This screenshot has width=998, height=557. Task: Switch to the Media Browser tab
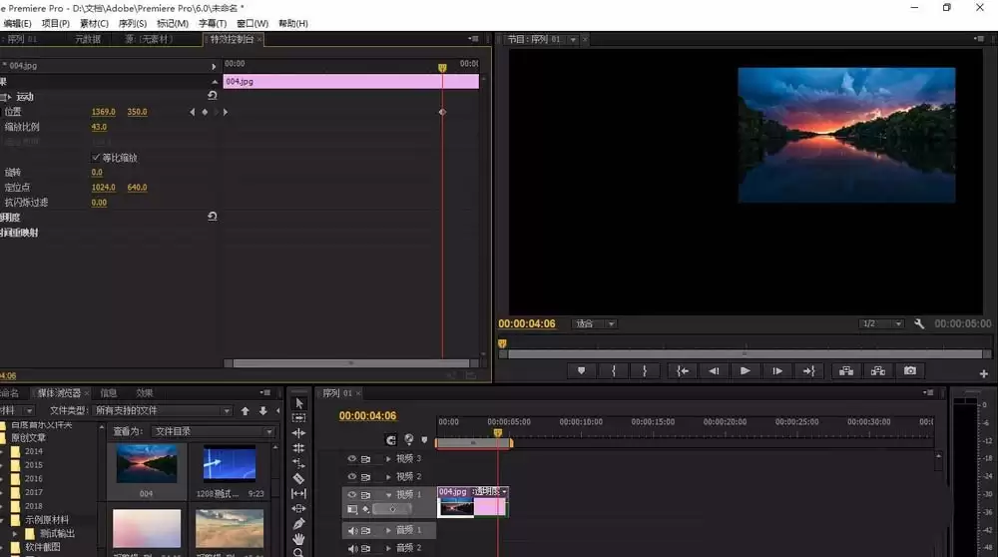(x=59, y=392)
